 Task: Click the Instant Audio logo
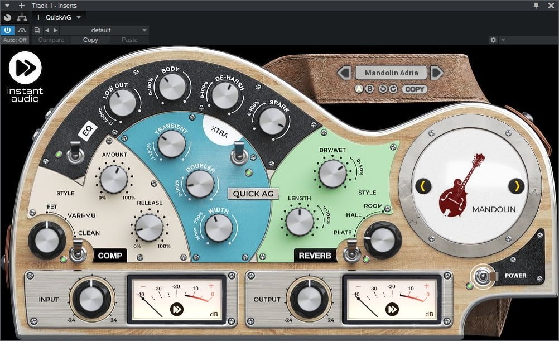pyautogui.click(x=25, y=76)
